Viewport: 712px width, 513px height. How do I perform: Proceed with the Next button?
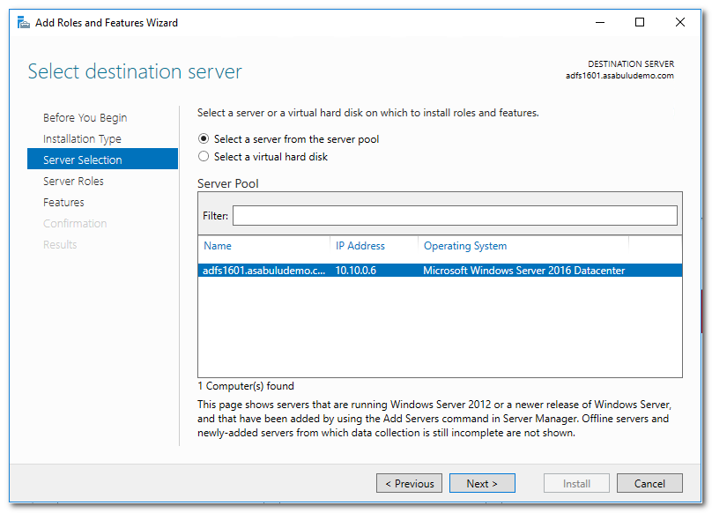point(482,483)
